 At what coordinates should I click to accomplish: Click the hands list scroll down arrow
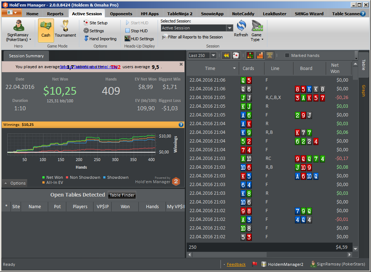point(355,249)
